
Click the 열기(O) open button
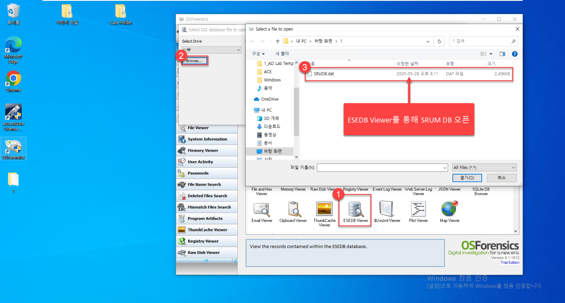(467, 178)
